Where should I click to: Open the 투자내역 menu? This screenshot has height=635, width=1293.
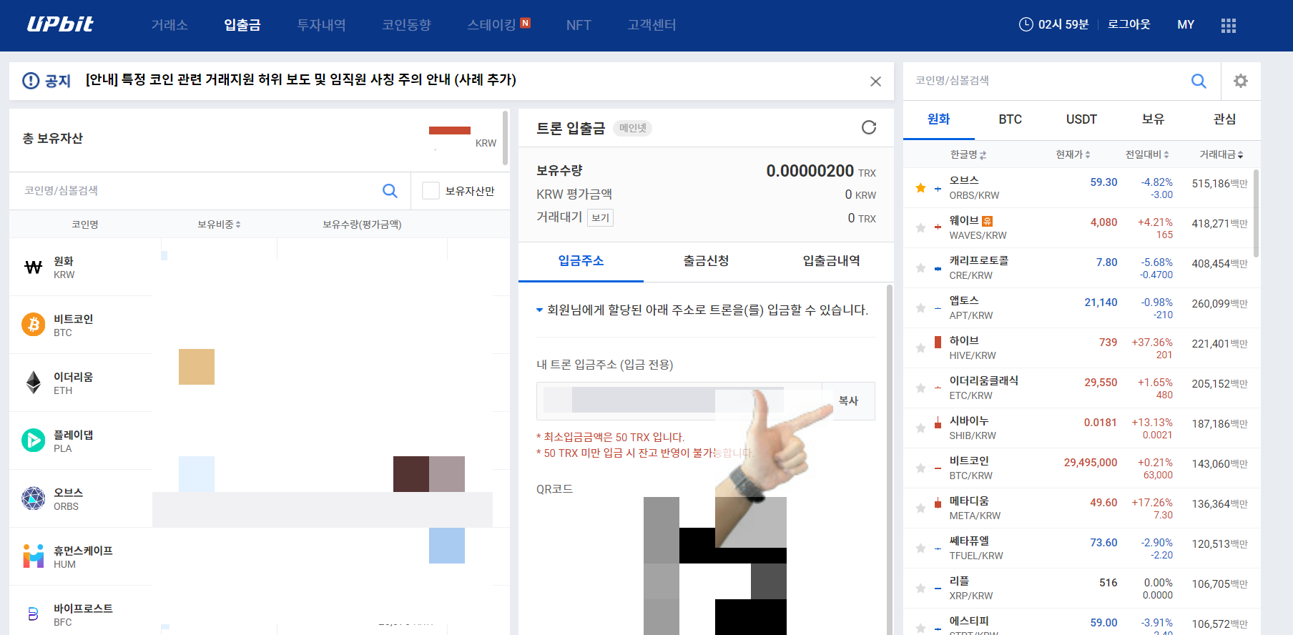point(322,25)
